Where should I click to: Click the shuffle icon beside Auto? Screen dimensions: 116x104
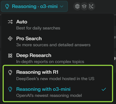click(x=10, y=22)
